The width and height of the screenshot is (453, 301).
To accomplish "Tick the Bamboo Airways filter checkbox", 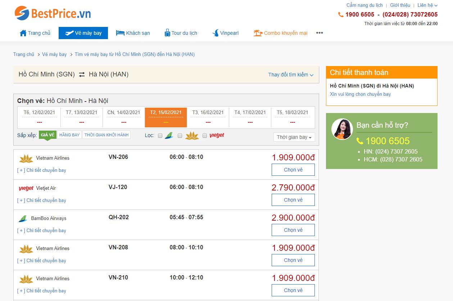I will tap(160, 136).
